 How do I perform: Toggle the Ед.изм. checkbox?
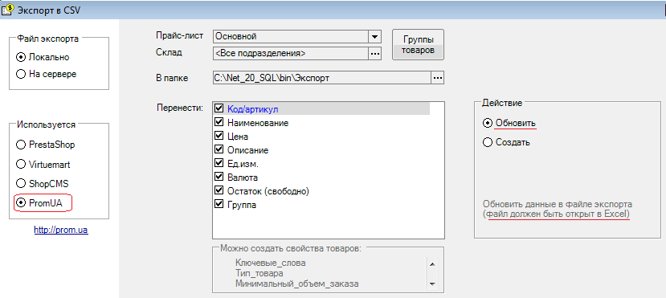(x=219, y=163)
